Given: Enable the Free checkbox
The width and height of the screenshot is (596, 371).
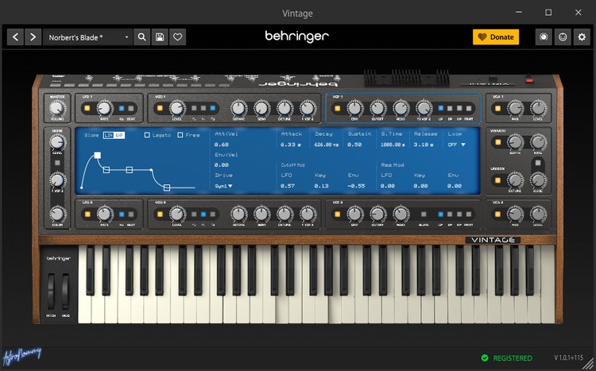Looking at the screenshot, I should coord(180,135).
